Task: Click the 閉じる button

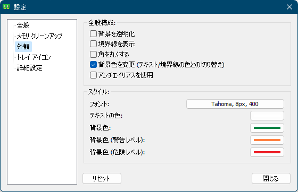Action: (x=271, y=178)
